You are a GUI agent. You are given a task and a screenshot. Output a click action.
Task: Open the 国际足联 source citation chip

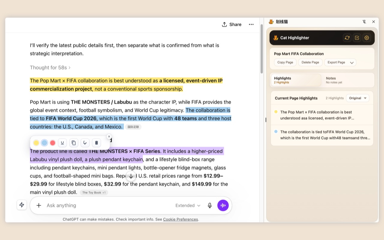(133, 127)
